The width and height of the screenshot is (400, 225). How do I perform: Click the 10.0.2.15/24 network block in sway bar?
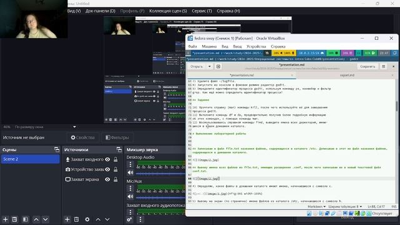coord(311,53)
